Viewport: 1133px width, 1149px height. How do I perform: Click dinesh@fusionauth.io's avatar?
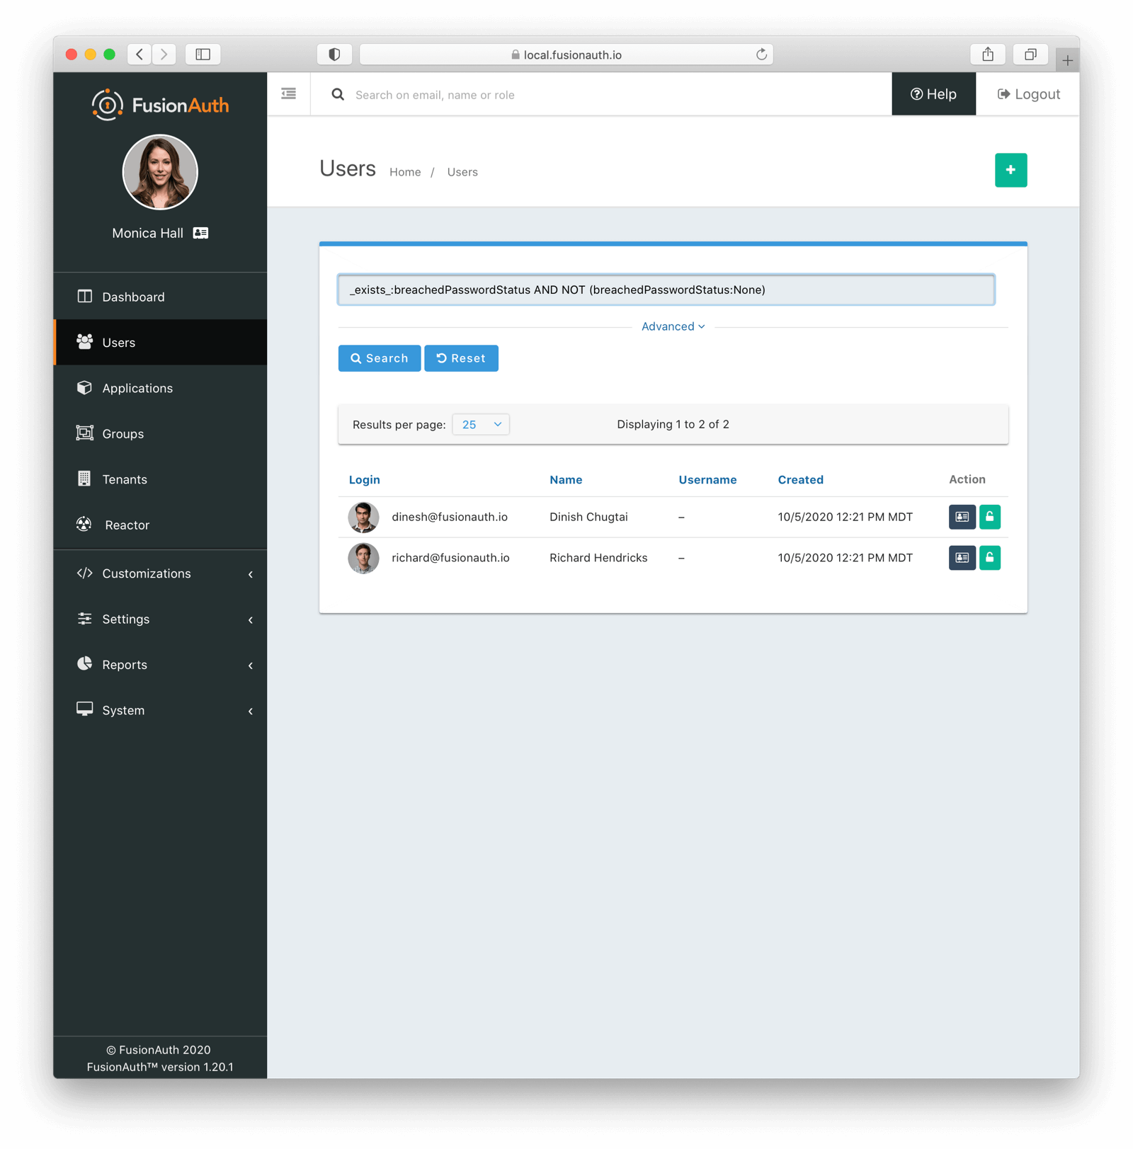[x=363, y=517]
